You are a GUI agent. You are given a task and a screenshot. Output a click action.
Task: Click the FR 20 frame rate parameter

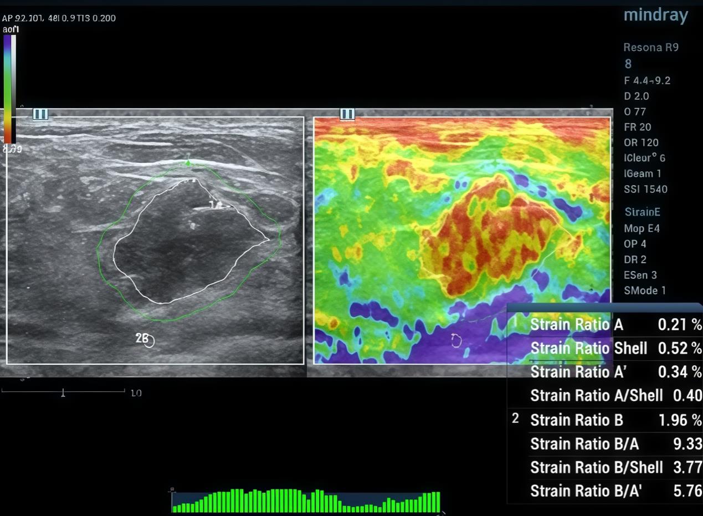(x=638, y=127)
